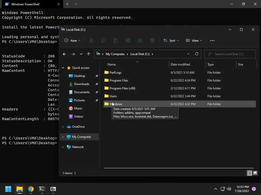Go back with the left arrow
Image resolution: width=261 pixels, height=195 pixels.
[x=64, y=54]
